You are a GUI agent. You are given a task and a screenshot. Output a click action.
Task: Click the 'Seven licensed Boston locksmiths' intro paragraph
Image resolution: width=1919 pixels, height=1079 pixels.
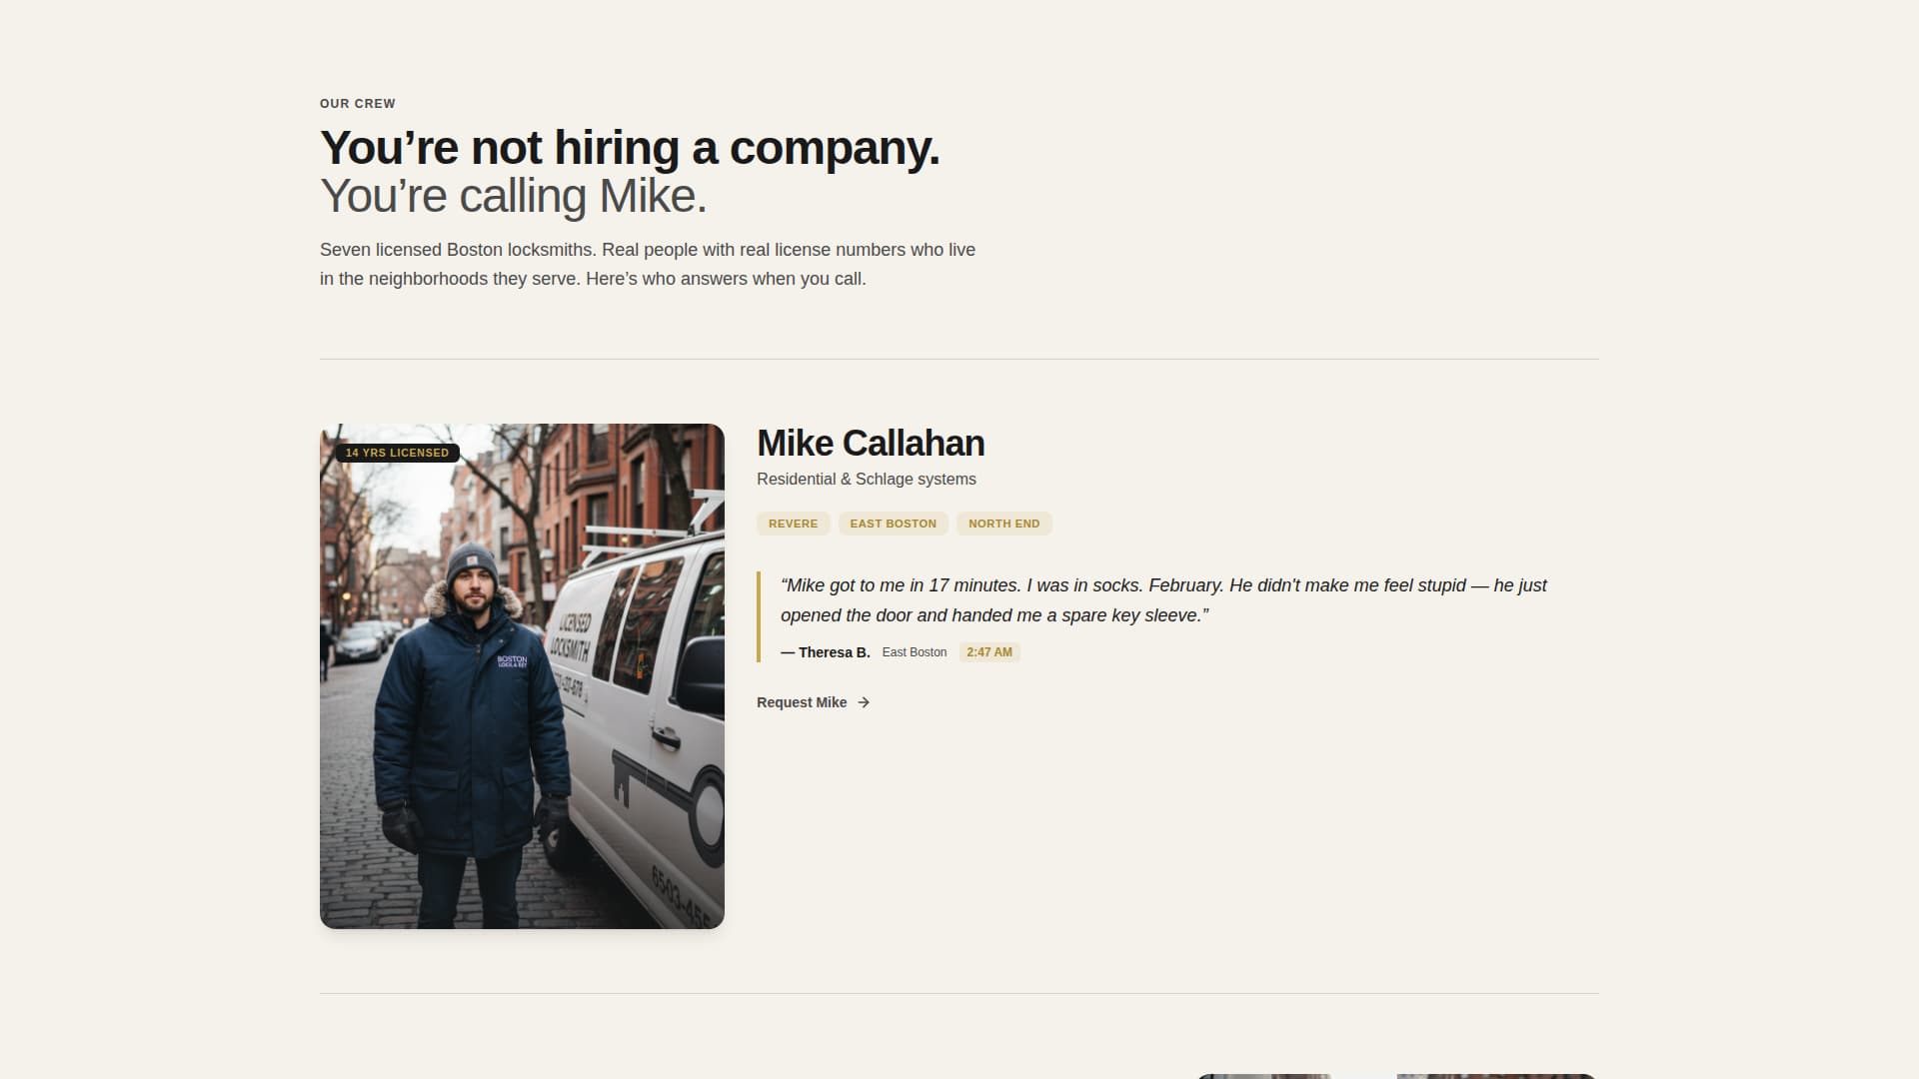point(648,264)
